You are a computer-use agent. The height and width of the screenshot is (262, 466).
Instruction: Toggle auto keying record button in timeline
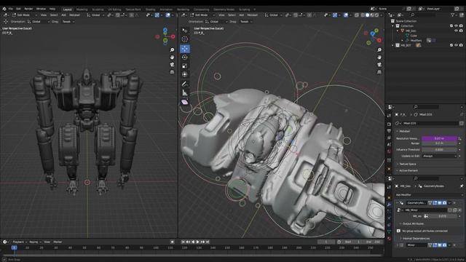click(x=172, y=242)
